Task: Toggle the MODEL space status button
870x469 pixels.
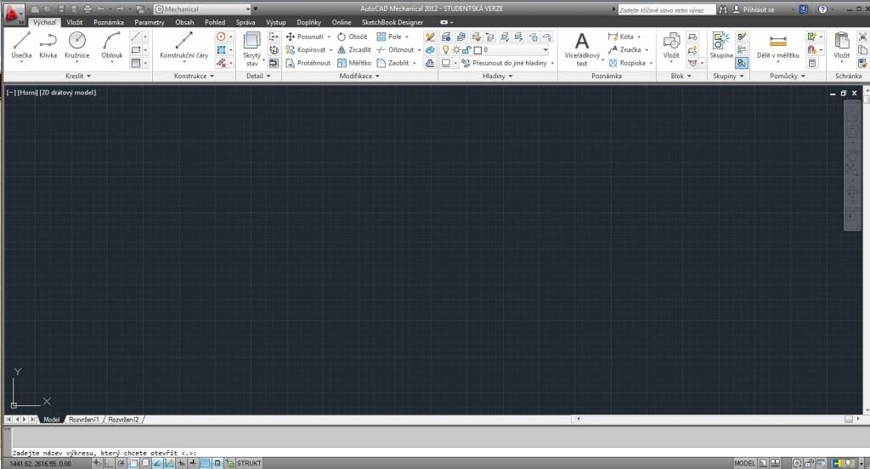Action: [x=744, y=463]
